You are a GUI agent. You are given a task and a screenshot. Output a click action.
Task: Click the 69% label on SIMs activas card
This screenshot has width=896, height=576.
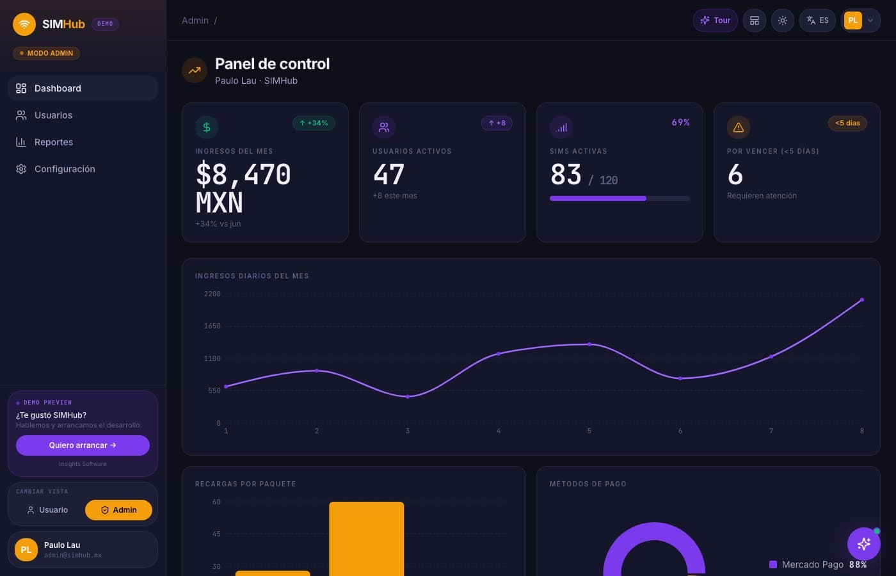coord(680,122)
